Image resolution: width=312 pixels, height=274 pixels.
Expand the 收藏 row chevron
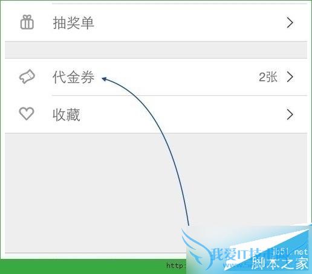(x=290, y=115)
